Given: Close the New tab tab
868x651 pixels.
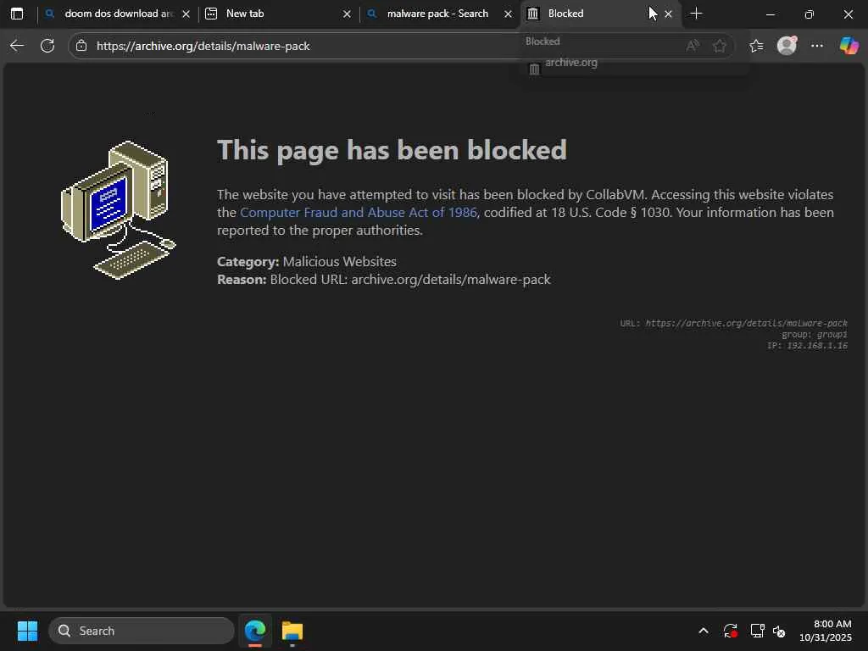Looking at the screenshot, I should tap(347, 14).
